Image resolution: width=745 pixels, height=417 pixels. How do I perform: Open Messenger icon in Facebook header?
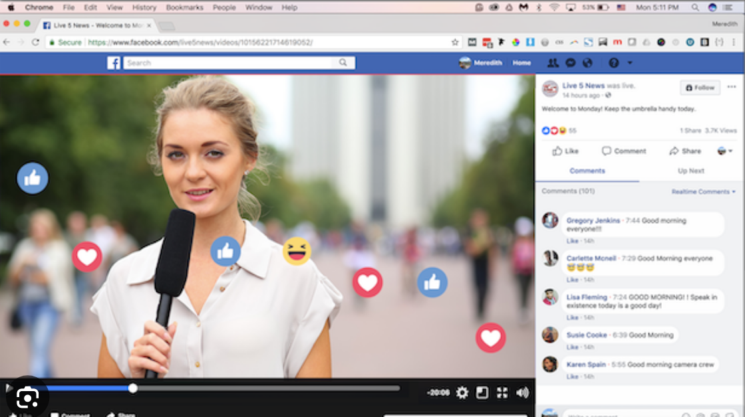click(570, 63)
